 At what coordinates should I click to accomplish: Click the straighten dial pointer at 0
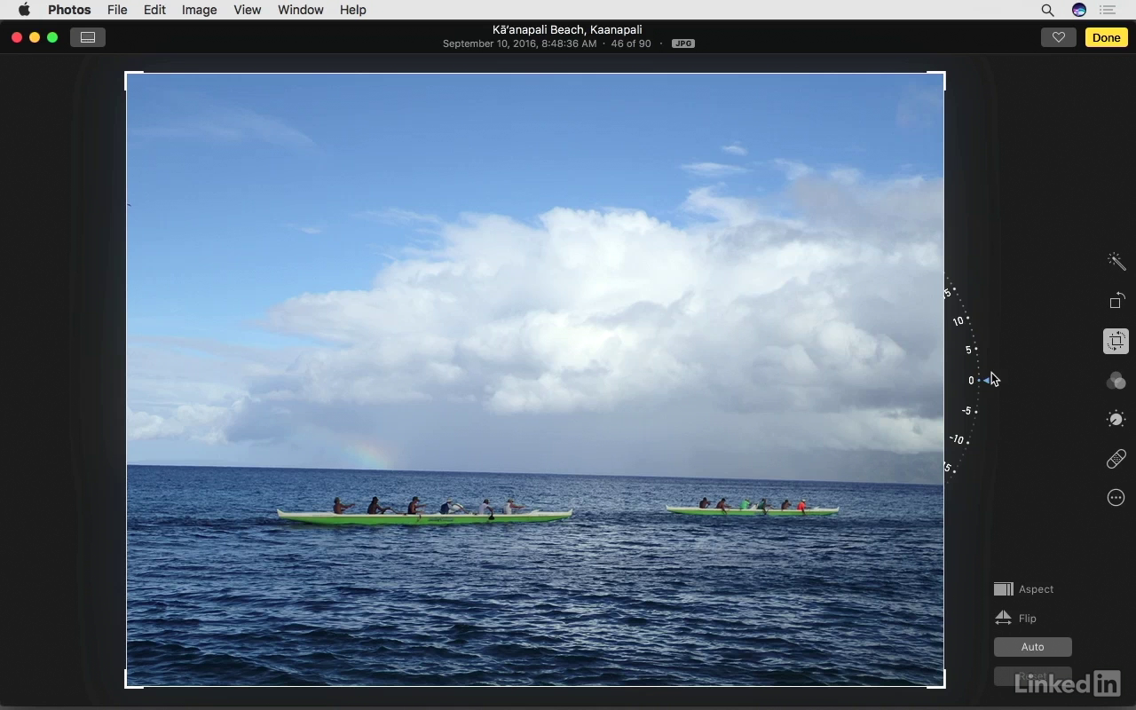[986, 381]
